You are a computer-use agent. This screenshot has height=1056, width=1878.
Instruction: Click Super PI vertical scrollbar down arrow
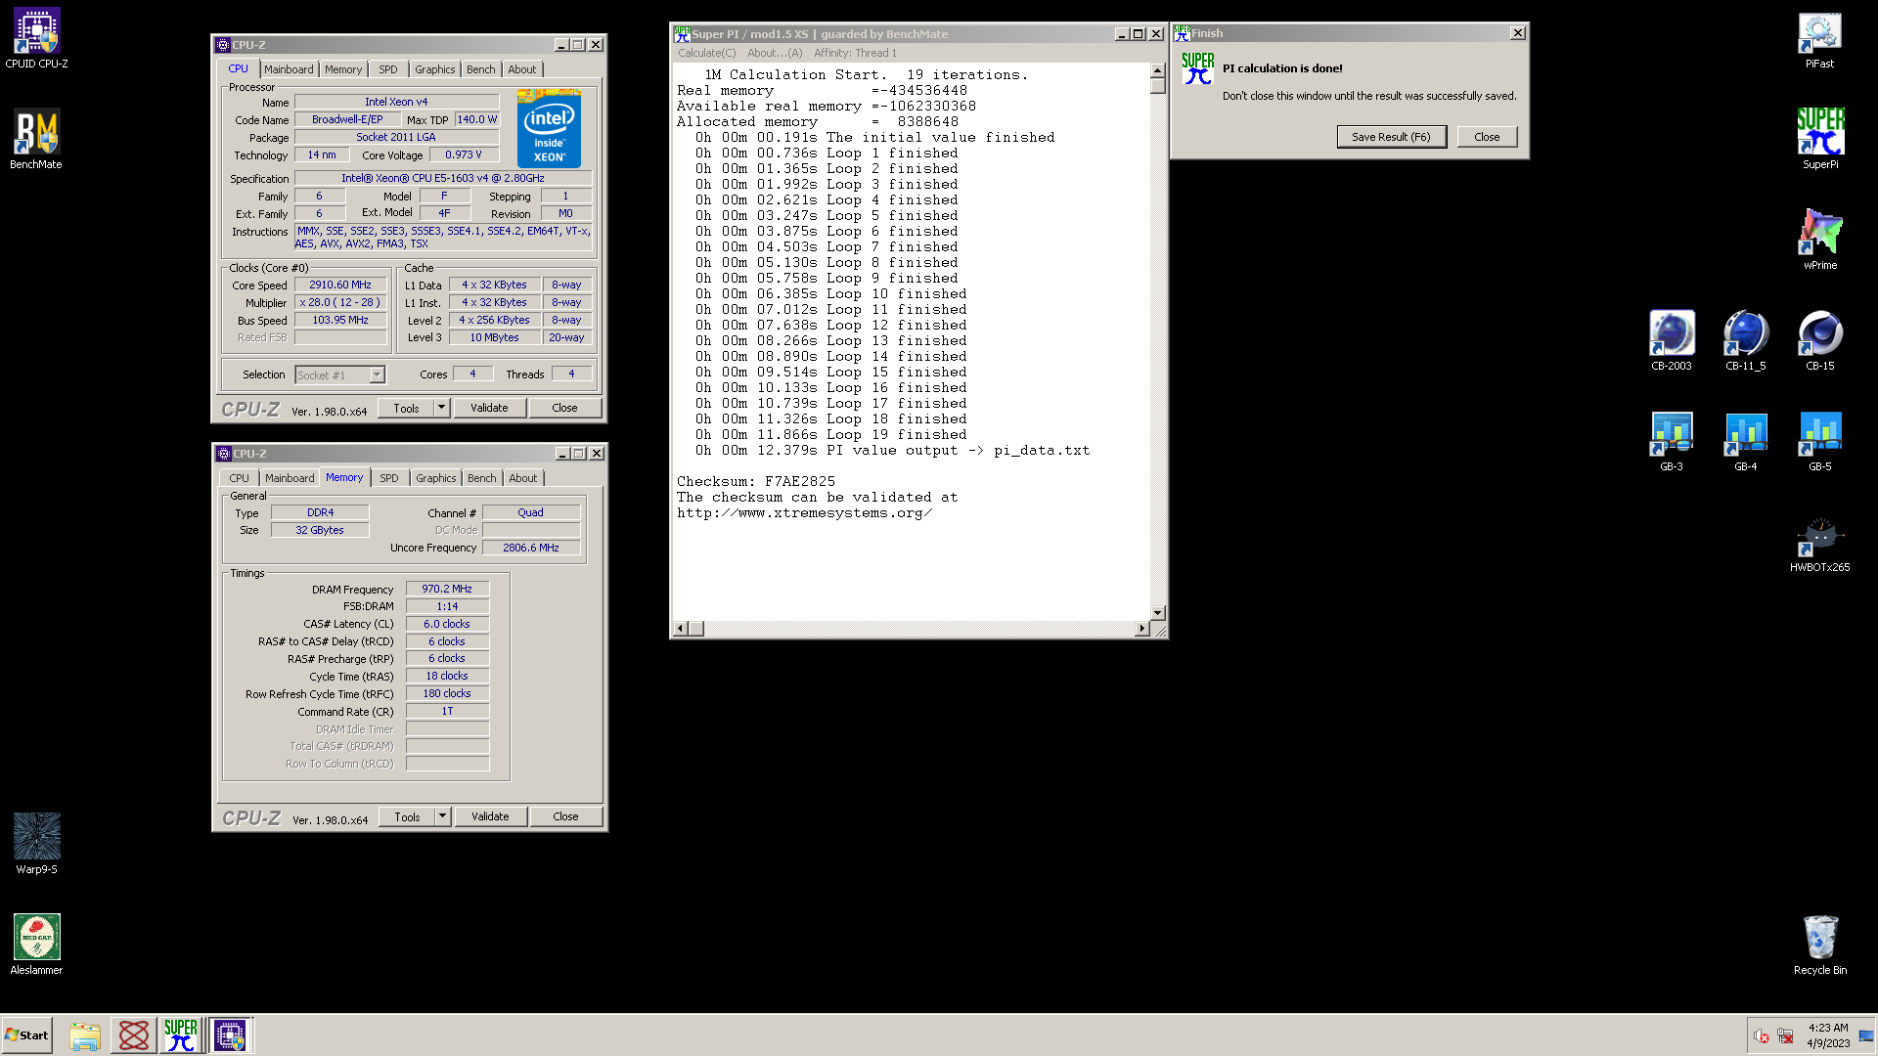[x=1157, y=613]
